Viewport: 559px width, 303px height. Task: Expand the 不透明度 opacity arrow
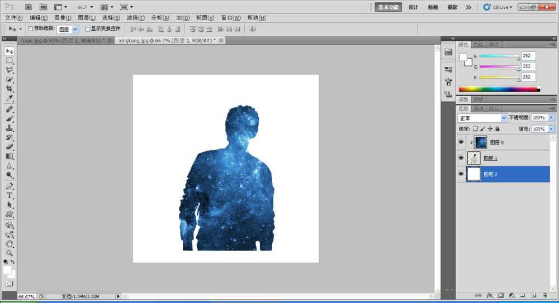[551, 118]
